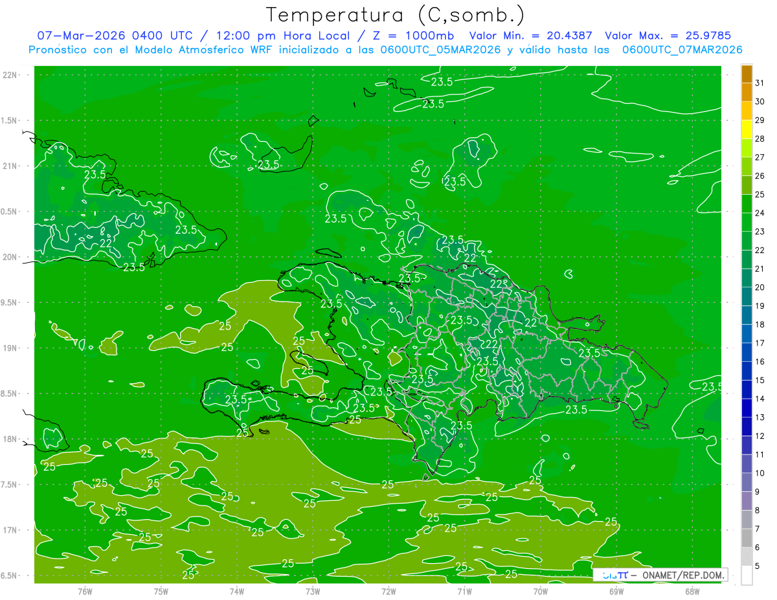Click the '75W' longitude axis label

[161, 591]
